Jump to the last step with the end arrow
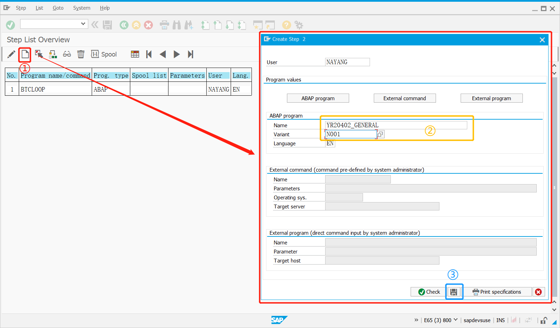The image size is (560, 328). pos(190,54)
